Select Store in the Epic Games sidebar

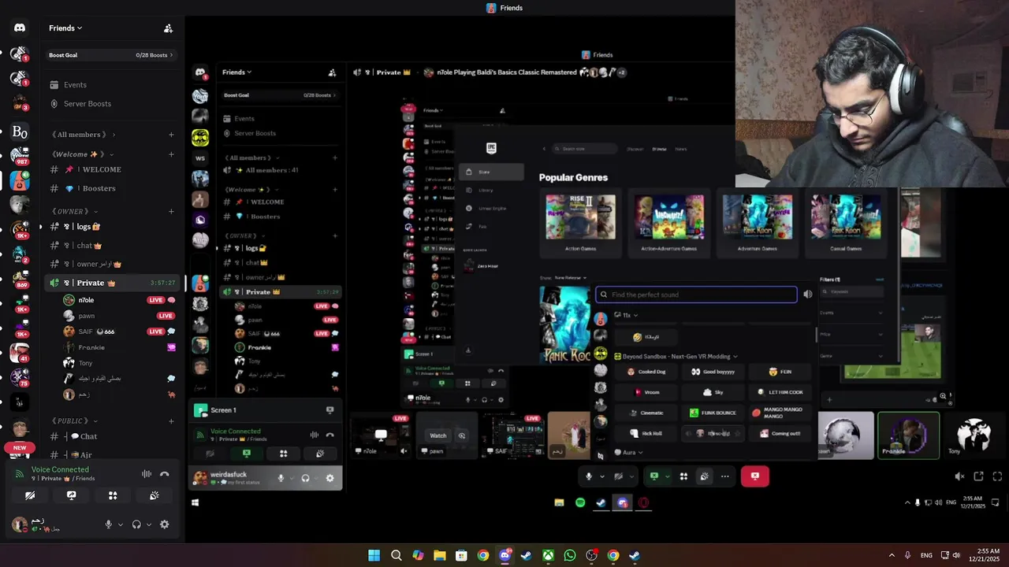click(x=491, y=172)
